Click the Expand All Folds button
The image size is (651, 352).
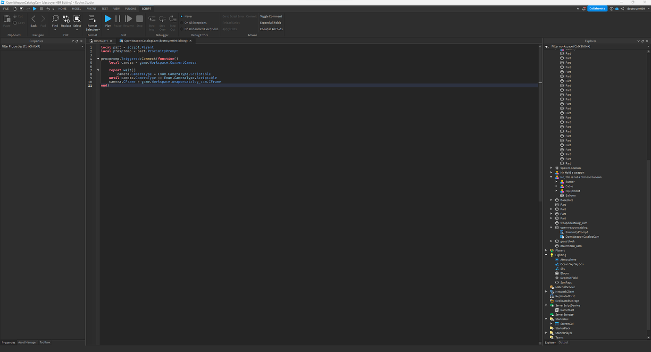(x=270, y=22)
